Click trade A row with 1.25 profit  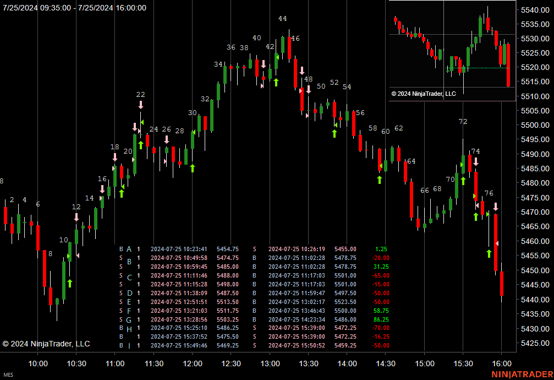click(253, 249)
